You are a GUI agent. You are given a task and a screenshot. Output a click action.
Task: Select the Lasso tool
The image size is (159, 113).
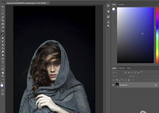(3, 13)
